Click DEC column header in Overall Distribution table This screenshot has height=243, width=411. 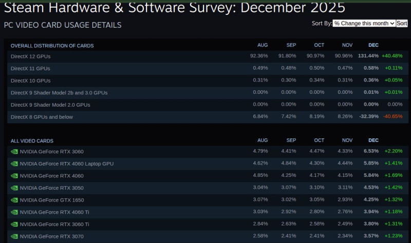373,45
